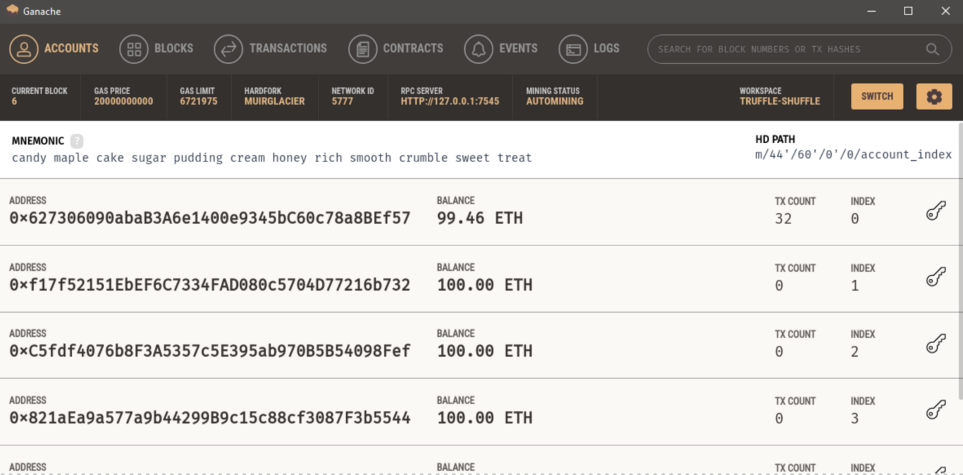Show private key for account index 3
This screenshot has width=963, height=475.
(935, 411)
